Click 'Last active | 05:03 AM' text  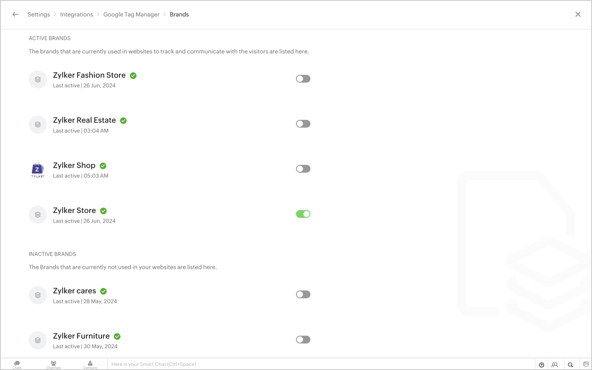(x=81, y=176)
